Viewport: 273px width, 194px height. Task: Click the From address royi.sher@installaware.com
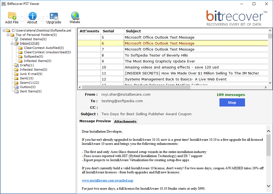pyautogui.click(x=126, y=95)
